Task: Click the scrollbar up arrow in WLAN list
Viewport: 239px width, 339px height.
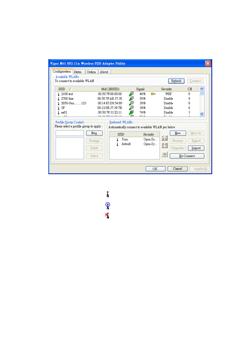Action: pyautogui.click(x=202, y=89)
